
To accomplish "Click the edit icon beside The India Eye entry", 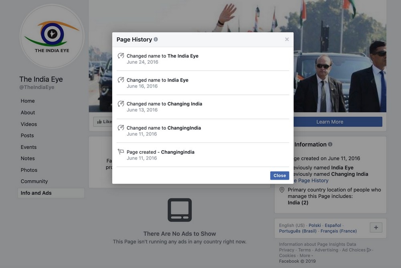I will pos(121,56).
